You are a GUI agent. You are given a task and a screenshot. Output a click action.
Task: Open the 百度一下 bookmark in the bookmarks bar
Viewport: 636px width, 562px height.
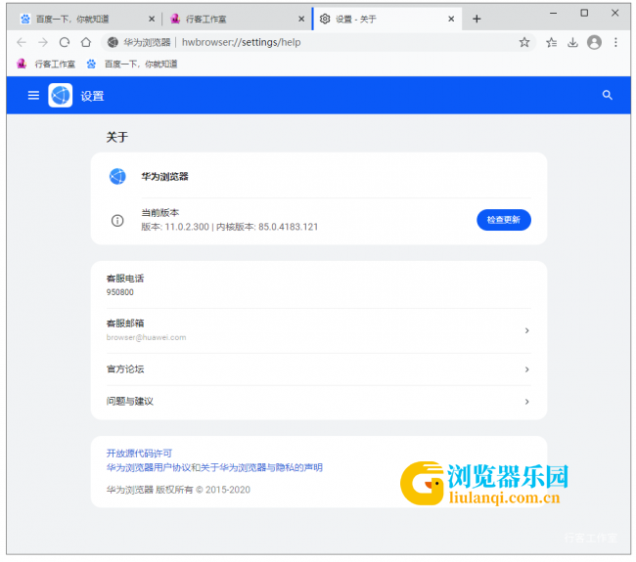tap(132, 65)
